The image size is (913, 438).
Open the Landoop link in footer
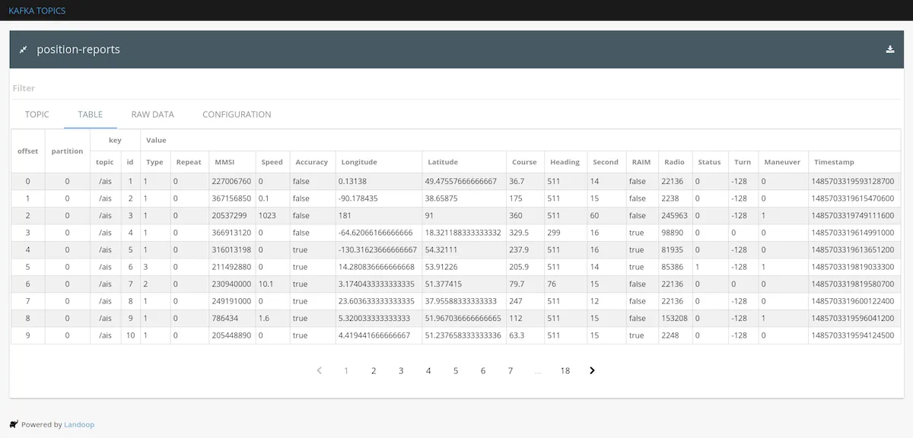[x=79, y=424]
